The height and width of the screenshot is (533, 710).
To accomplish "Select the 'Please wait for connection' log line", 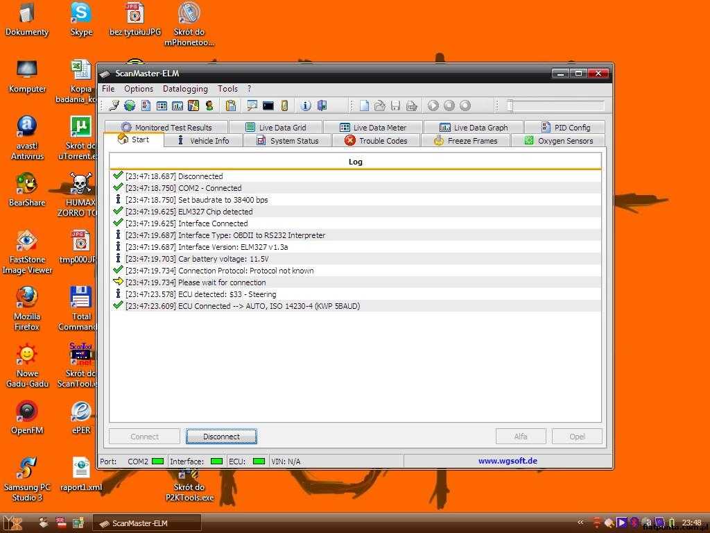I will [x=356, y=282].
